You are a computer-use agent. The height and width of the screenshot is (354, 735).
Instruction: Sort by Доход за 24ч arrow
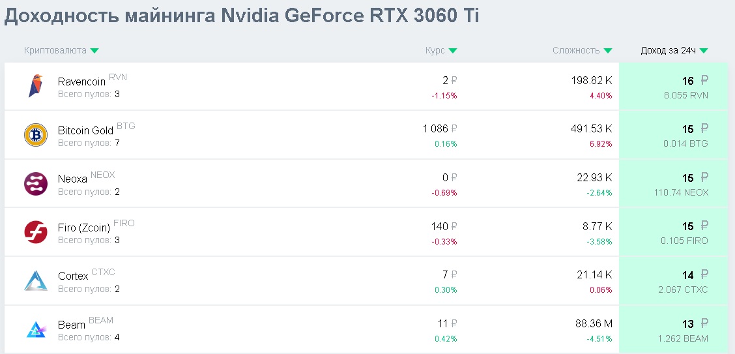704,51
